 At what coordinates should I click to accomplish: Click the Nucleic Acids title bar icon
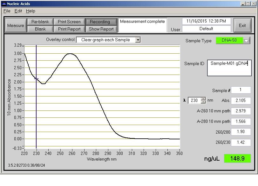[x=4, y=4]
